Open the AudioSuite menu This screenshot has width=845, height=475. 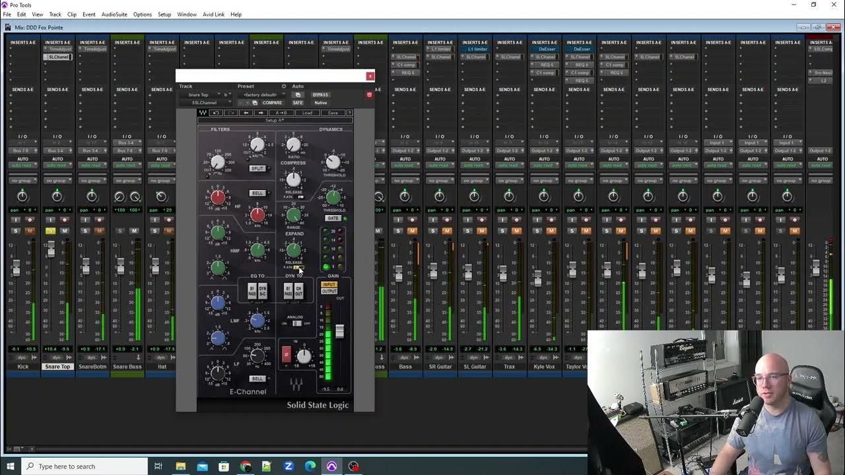[114, 14]
